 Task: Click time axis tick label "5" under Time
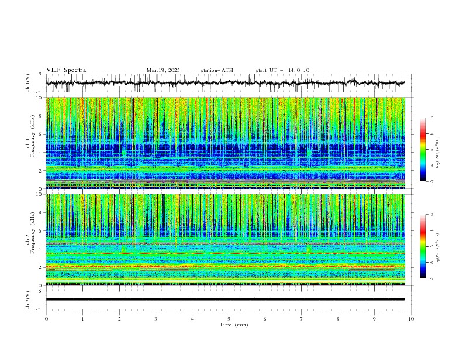click(229, 319)
